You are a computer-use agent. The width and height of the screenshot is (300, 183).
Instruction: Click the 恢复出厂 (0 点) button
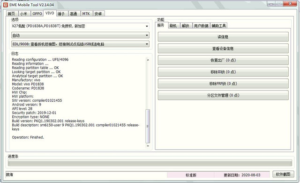point(223,60)
